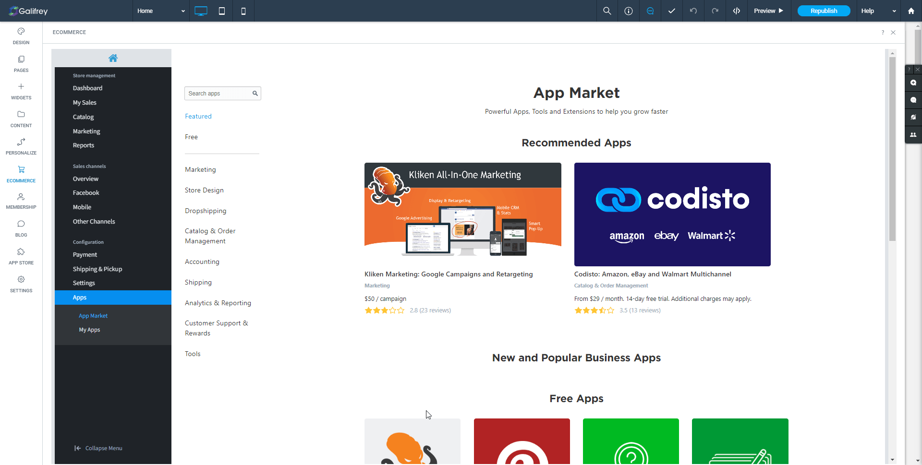The height and width of the screenshot is (465, 922).
Task: Open store Settings in configuration menu
Action: tap(84, 283)
